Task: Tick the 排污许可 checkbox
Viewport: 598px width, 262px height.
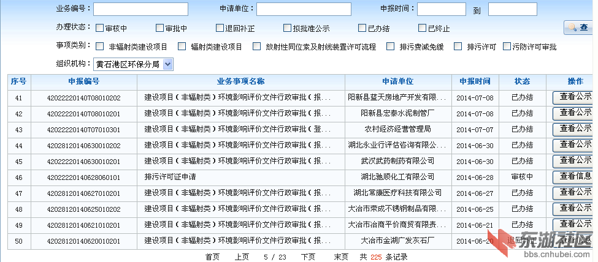Action: [458, 47]
